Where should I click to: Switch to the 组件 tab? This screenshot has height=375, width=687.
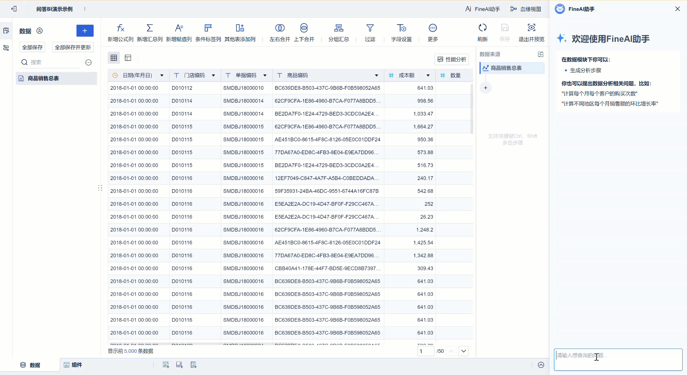[x=73, y=365]
